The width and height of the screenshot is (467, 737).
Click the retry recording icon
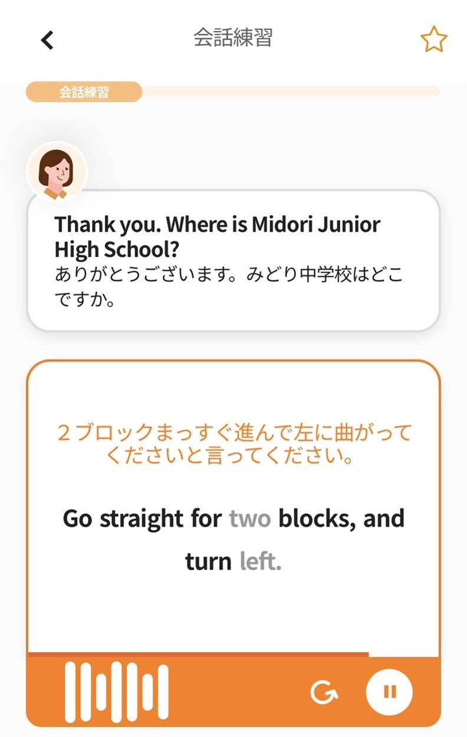coord(324,692)
